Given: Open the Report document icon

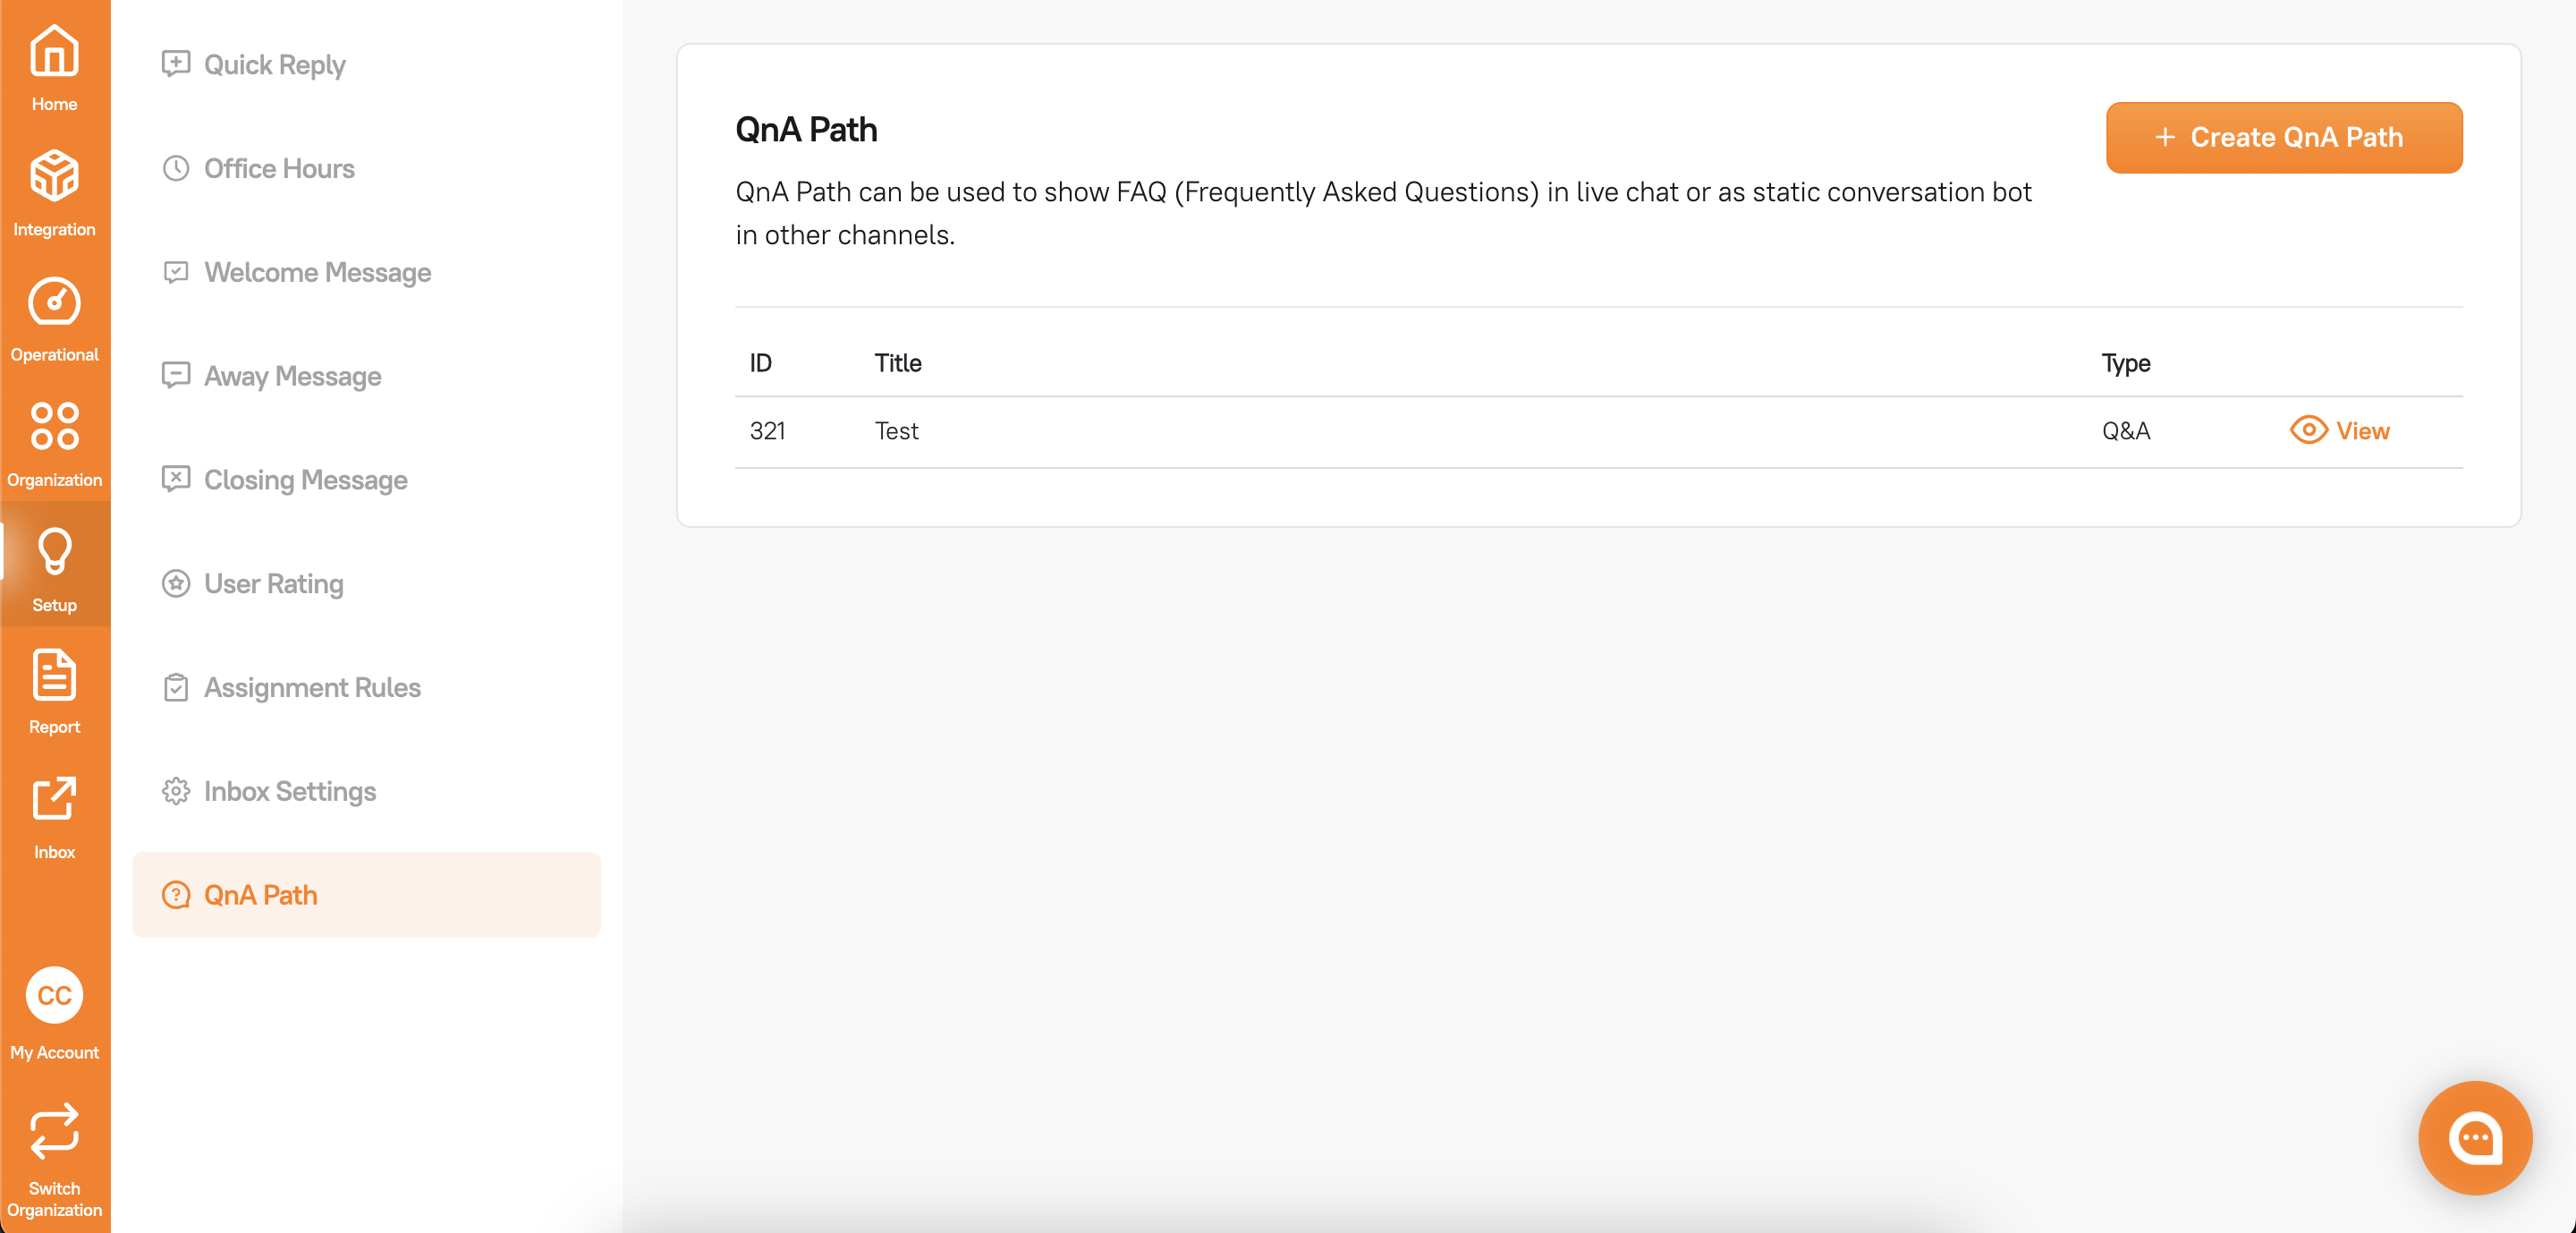Looking at the screenshot, I should click(x=54, y=676).
